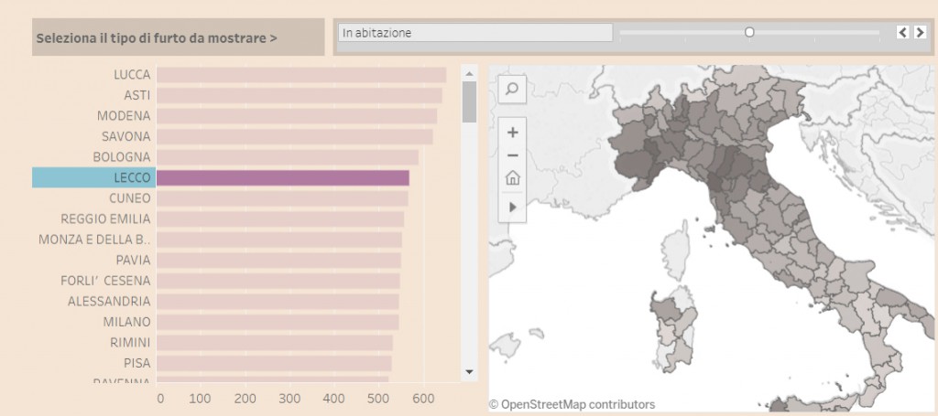Click the province list scrollbar thumb
Image resolution: width=938 pixels, height=416 pixels.
click(469, 101)
